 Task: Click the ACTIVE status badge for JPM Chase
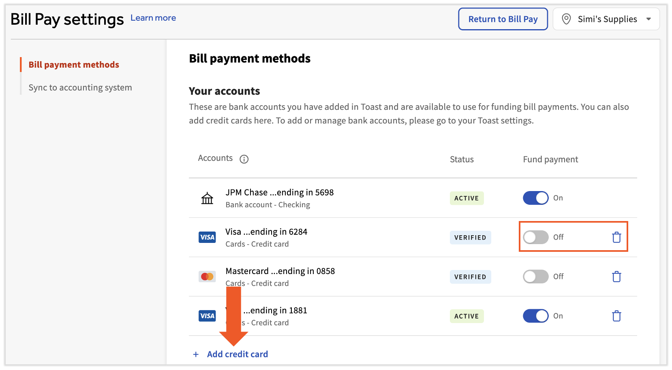click(x=467, y=198)
